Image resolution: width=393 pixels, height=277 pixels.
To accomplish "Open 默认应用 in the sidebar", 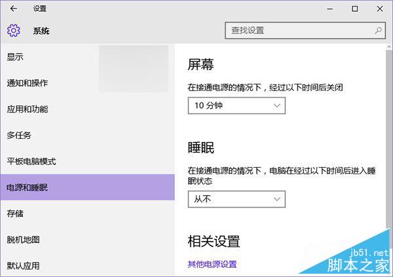I will [x=24, y=266].
